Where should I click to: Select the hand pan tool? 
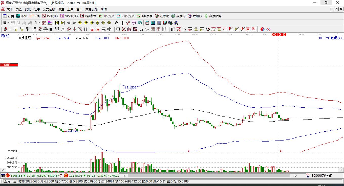[x=117, y=23]
